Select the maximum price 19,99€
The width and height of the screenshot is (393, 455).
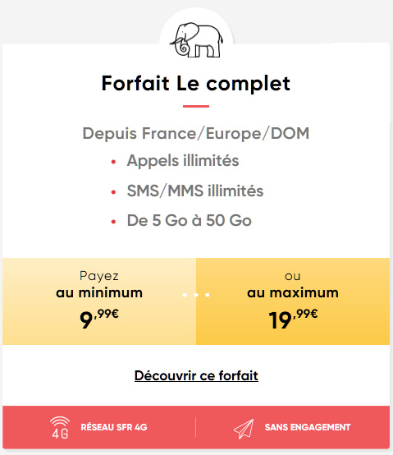pos(293,319)
